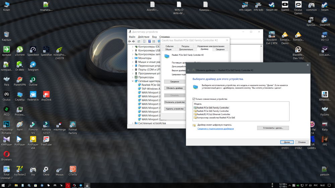Switch to the 'События' properties tab

170,46
